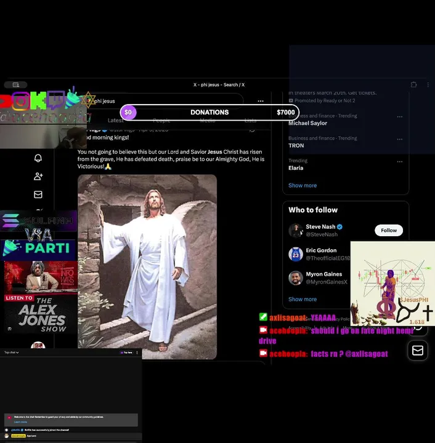
Task: Click Eric Gordon's jersey avatar
Action: 296,254
